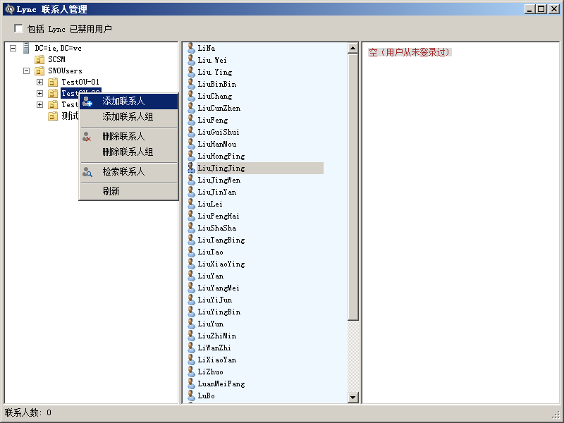Screen dimensions: 564x423
Task: Choose 添加联系人组 from the context menu
Action: tap(128, 117)
